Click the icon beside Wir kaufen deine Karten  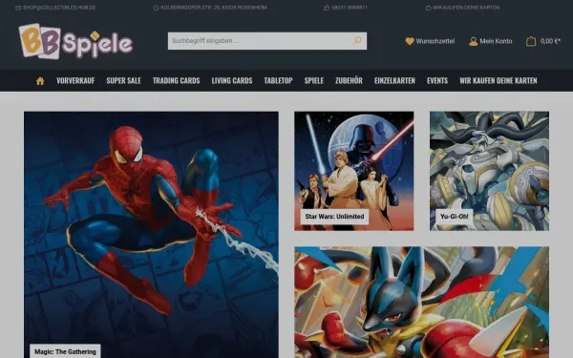[x=428, y=8]
